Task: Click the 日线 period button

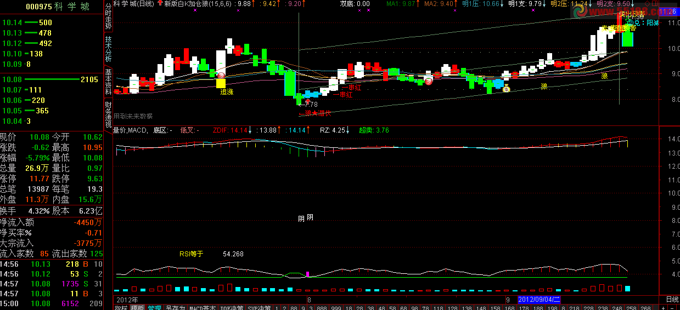Action: point(672,300)
